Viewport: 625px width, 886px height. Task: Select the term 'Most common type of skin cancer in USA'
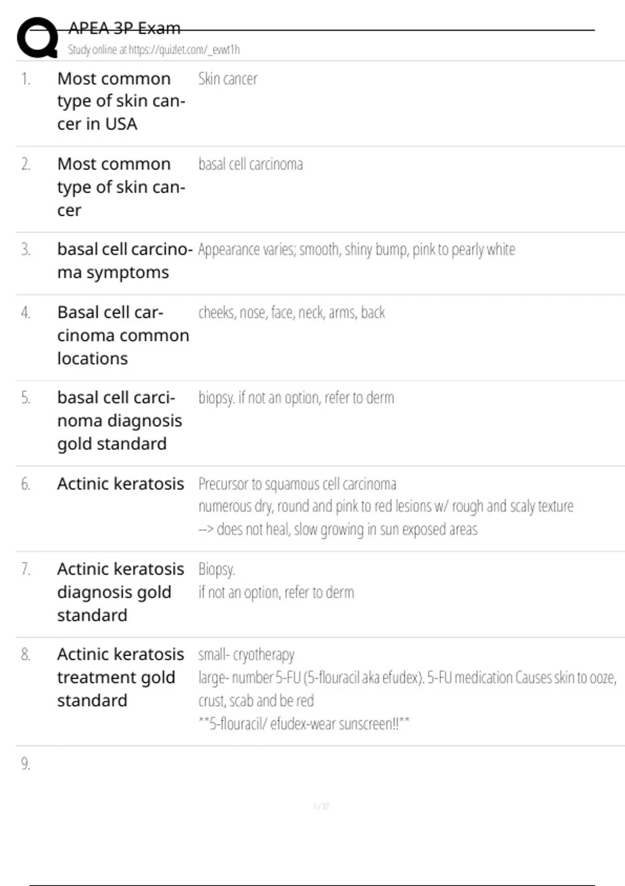click(121, 101)
